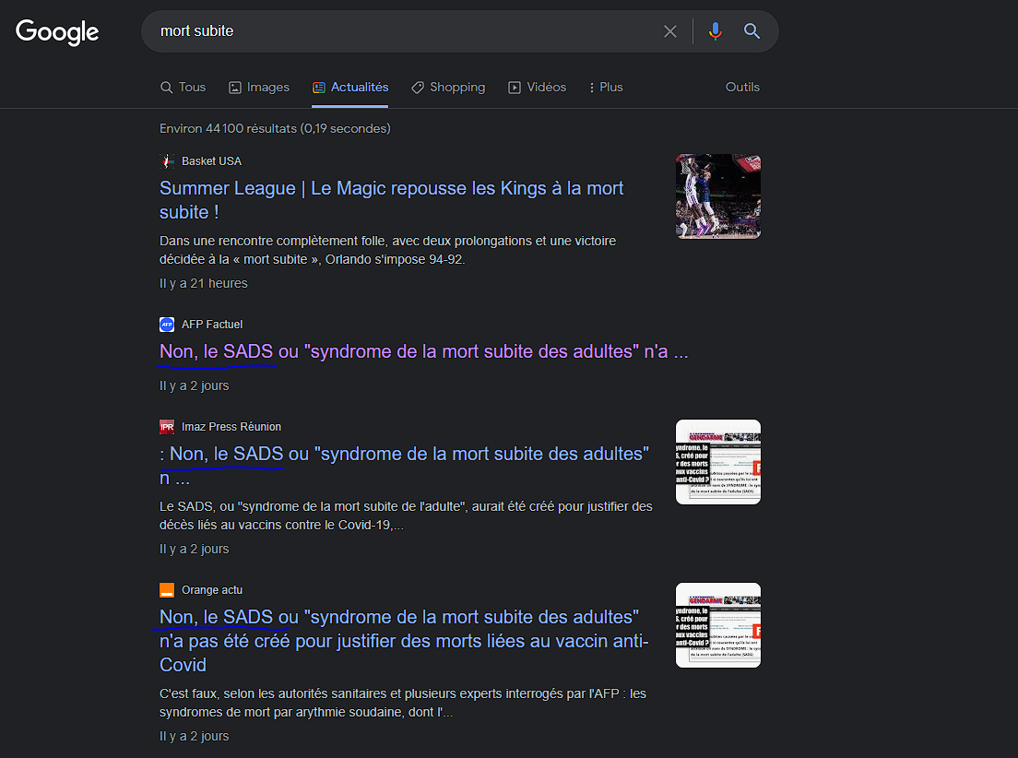This screenshot has height=758, width=1018.
Task: Open Imaz Press Réunion SADS headline
Action: tap(404, 466)
